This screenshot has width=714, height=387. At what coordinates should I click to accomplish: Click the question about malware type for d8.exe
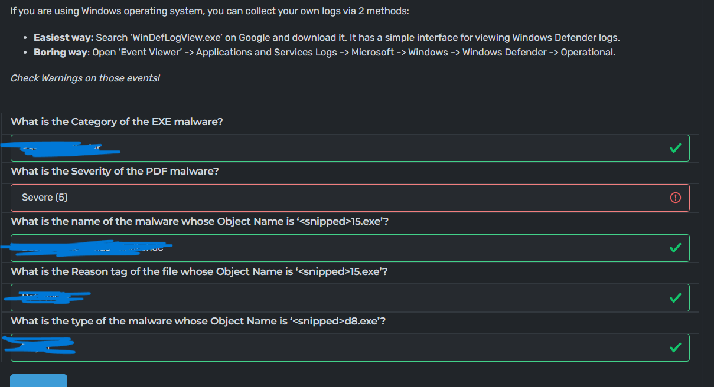(x=198, y=321)
